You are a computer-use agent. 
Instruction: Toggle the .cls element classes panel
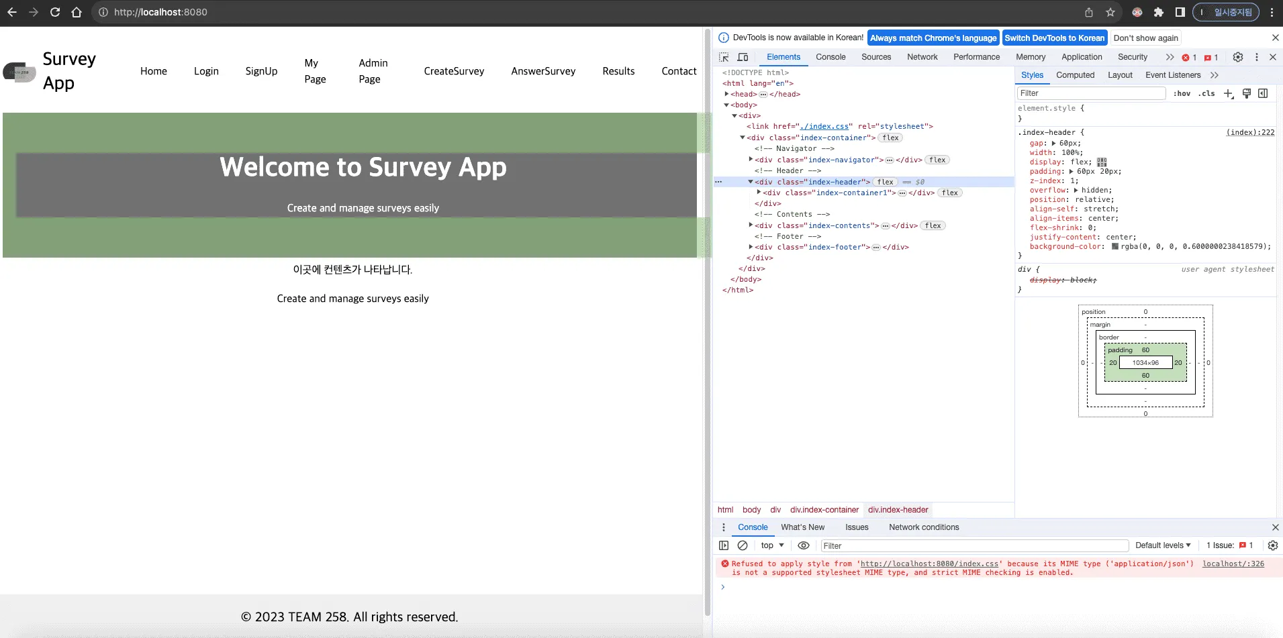coord(1206,93)
